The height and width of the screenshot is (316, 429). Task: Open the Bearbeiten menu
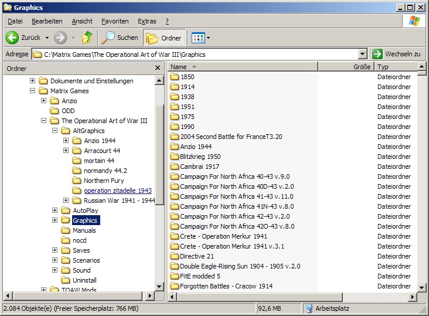pyautogui.click(x=47, y=21)
